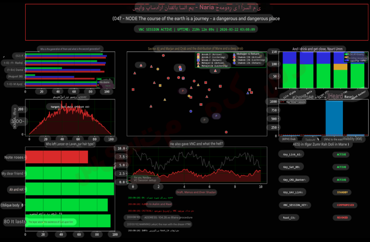Viewport: 370px width, 242px height.
Task: Click the Arash-2 (Active) red square legend marker
Action: point(198,55)
